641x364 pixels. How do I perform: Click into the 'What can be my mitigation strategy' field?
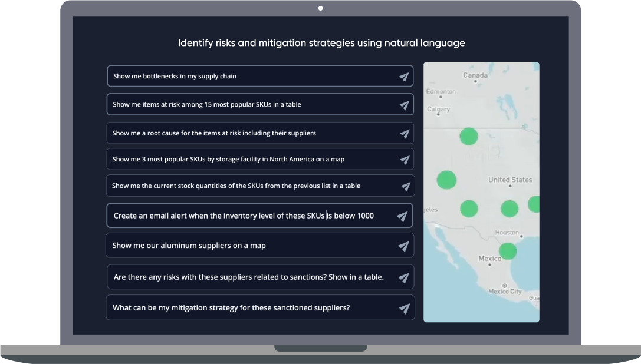click(261, 307)
